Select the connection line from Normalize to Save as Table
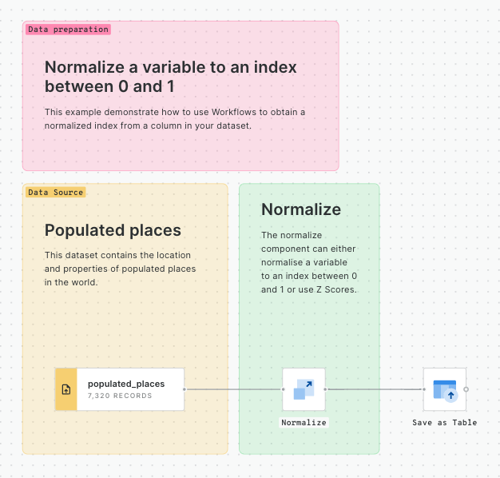Screen dimensions: 500x478 (x=375, y=389)
